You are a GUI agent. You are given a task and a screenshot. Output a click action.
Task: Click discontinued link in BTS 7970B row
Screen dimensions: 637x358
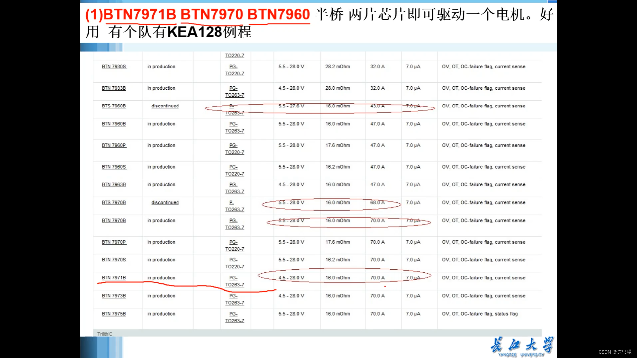click(x=165, y=202)
